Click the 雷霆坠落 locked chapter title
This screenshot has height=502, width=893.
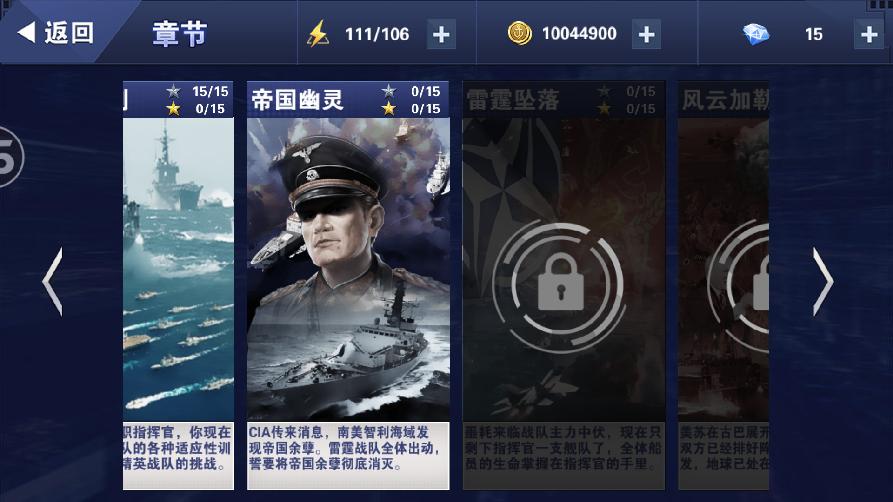tap(513, 99)
